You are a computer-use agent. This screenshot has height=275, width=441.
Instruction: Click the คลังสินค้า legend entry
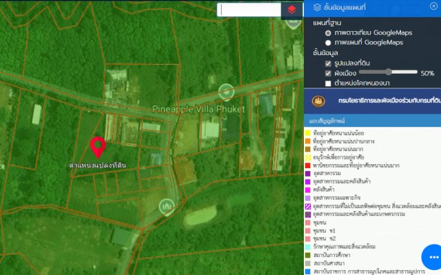(x=324, y=190)
